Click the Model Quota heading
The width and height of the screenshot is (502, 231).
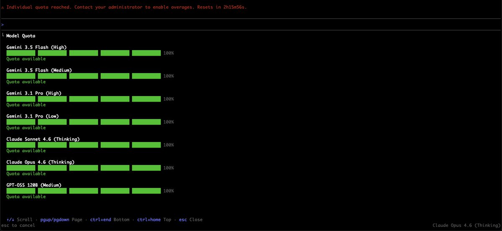[x=20, y=36]
